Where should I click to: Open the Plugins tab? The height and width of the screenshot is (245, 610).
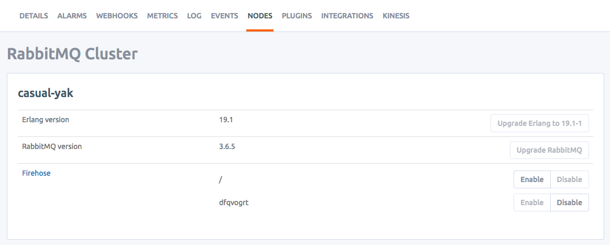(x=297, y=16)
